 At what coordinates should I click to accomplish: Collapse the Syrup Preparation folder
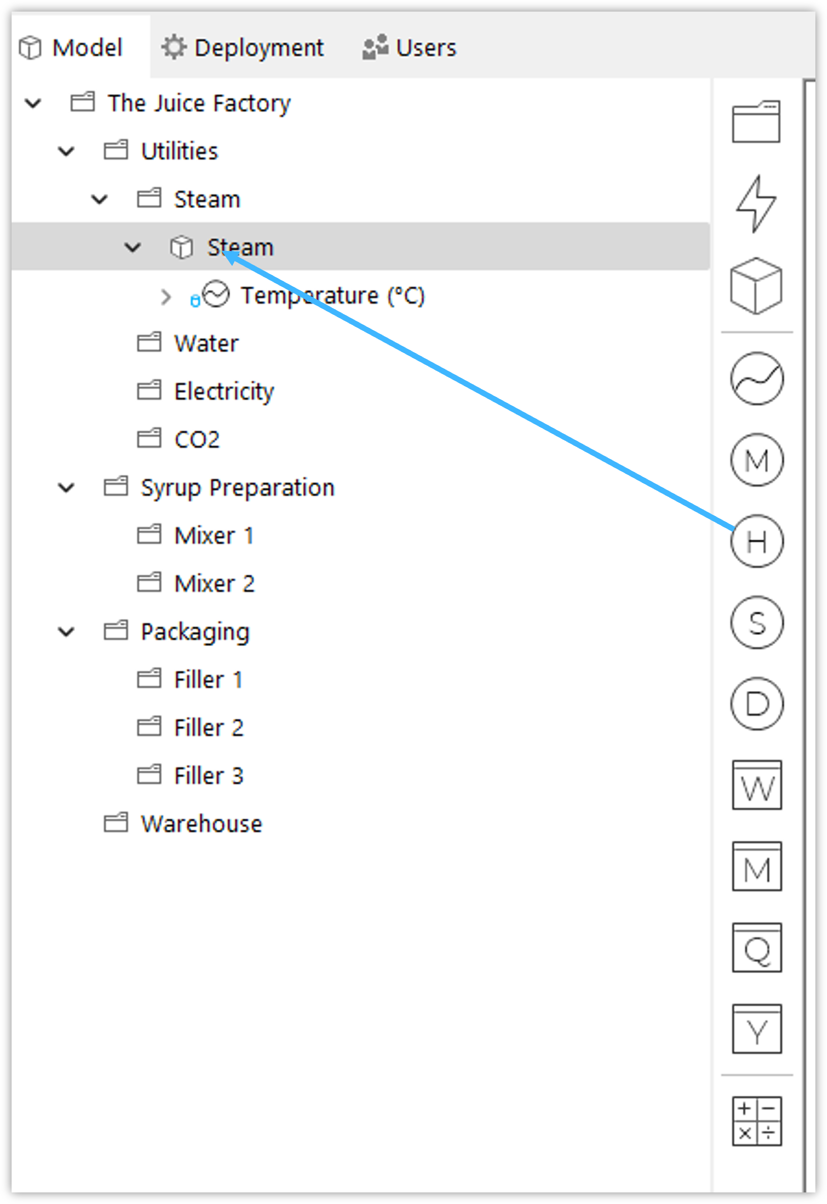click(x=67, y=488)
